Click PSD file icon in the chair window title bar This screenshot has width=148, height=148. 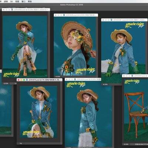pyautogui.click(x=132, y=75)
